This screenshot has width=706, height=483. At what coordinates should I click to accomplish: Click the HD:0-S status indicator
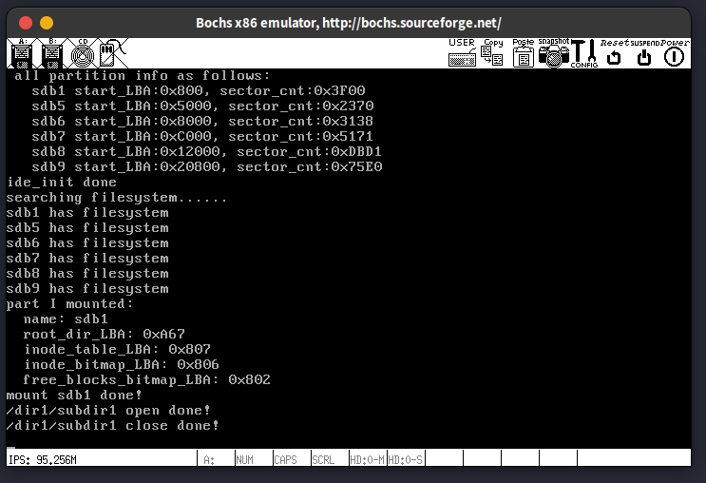(x=405, y=460)
